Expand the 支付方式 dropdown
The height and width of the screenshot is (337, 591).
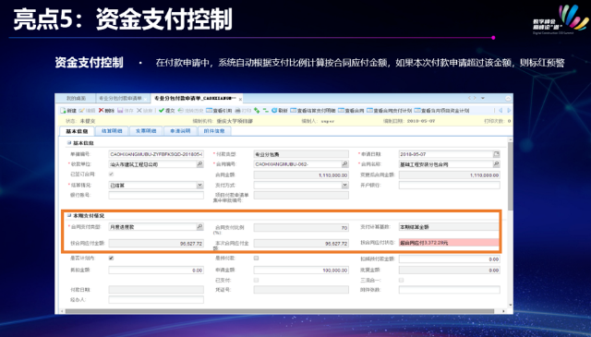click(x=344, y=185)
